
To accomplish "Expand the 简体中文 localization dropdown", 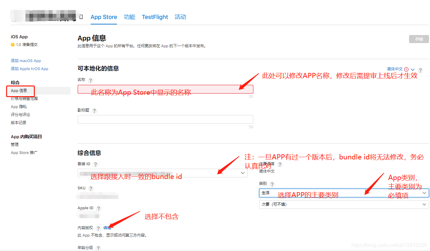I will [x=413, y=70].
